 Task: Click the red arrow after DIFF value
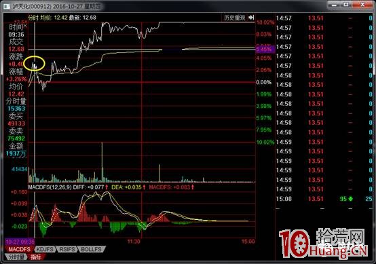click(x=107, y=187)
